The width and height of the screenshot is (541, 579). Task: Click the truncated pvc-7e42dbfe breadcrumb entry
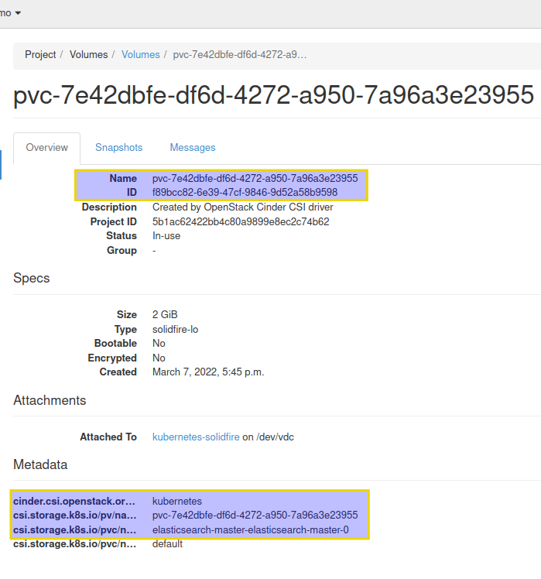pos(240,55)
